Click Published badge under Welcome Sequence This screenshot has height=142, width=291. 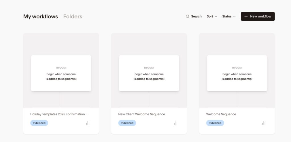coord(215,123)
